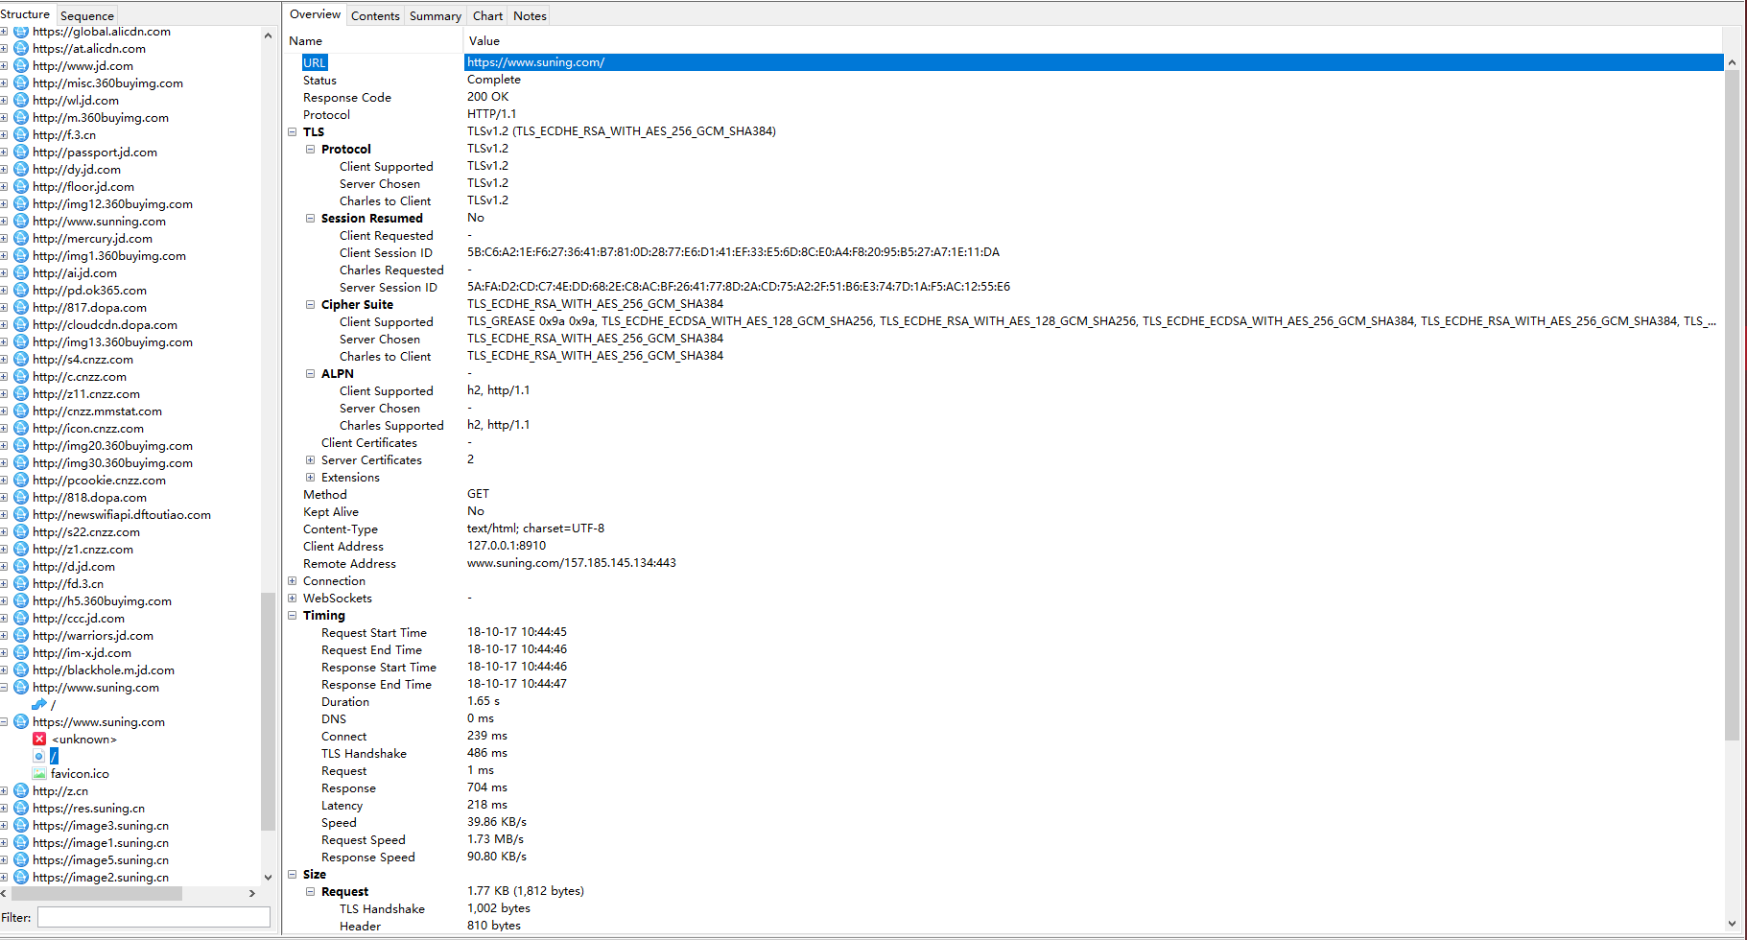Collapse the Protocol subsection

click(310, 150)
